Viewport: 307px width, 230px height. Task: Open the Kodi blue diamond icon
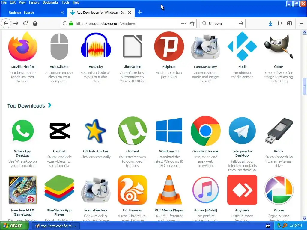(242, 46)
